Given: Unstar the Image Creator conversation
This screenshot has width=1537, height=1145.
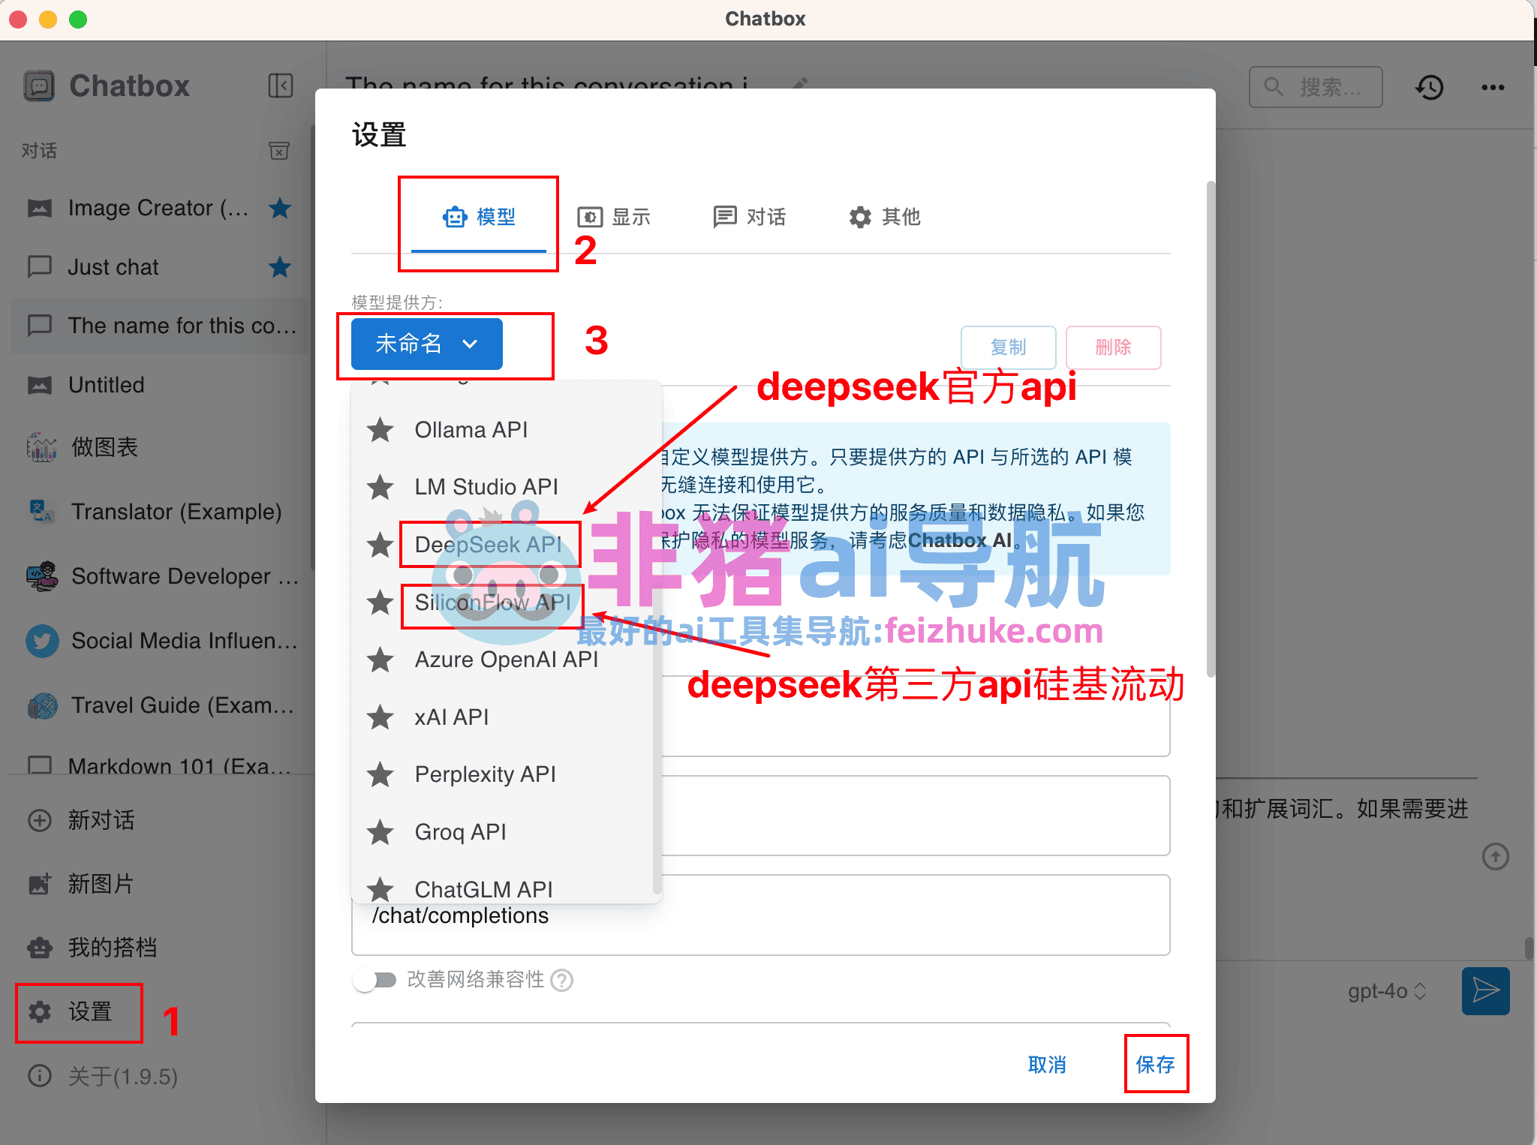Looking at the screenshot, I should click(280, 208).
